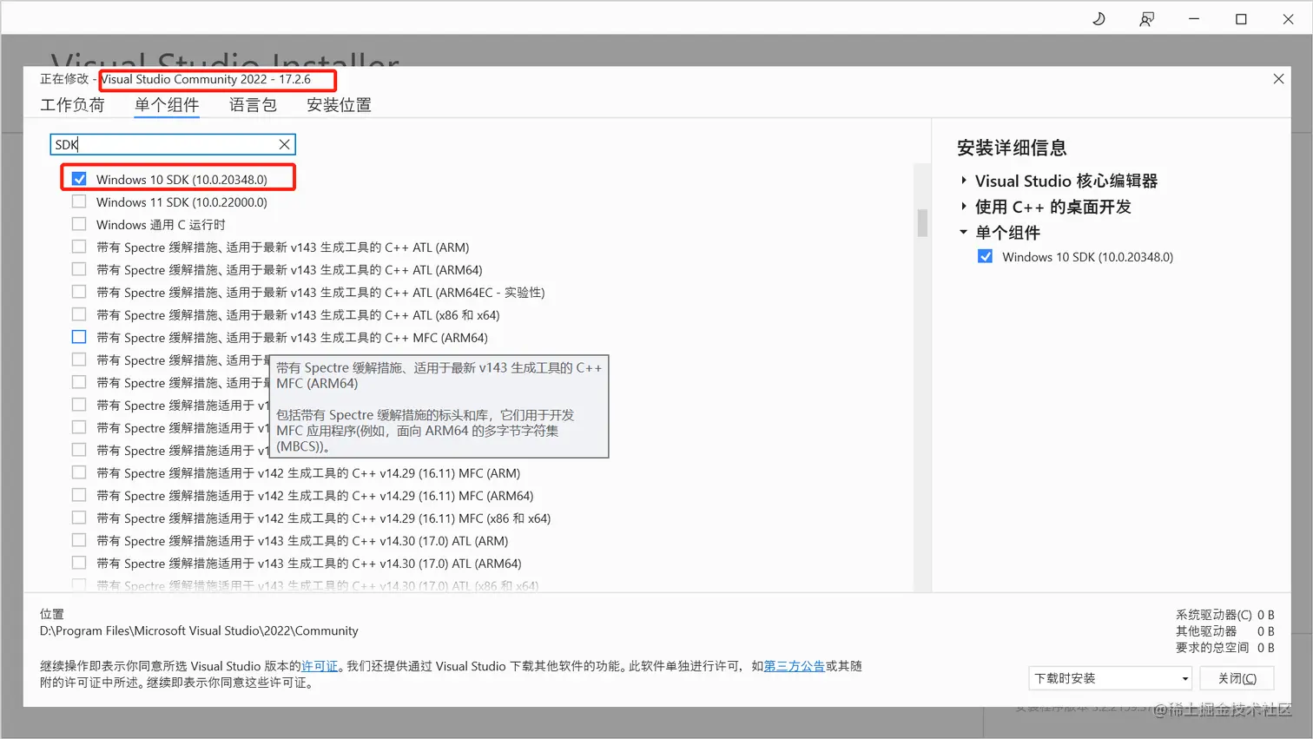Open the 许可证 link
The height and width of the screenshot is (739, 1313).
(x=320, y=666)
